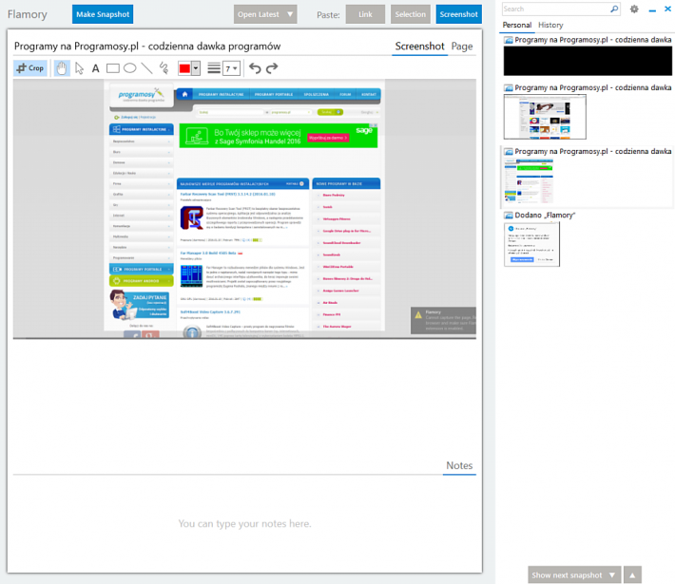Select the arrow pointer tool
This screenshot has height=584, width=675.
pyautogui.click(x=79, y=68)
